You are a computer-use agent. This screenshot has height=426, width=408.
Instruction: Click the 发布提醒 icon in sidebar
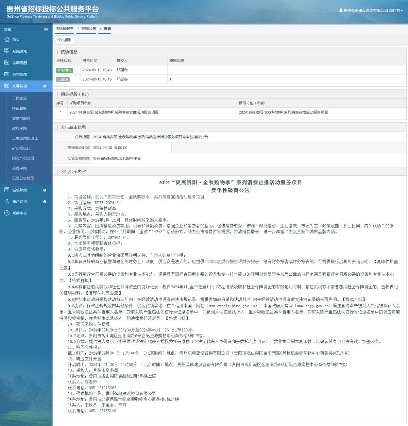click(x=7, y=74)
